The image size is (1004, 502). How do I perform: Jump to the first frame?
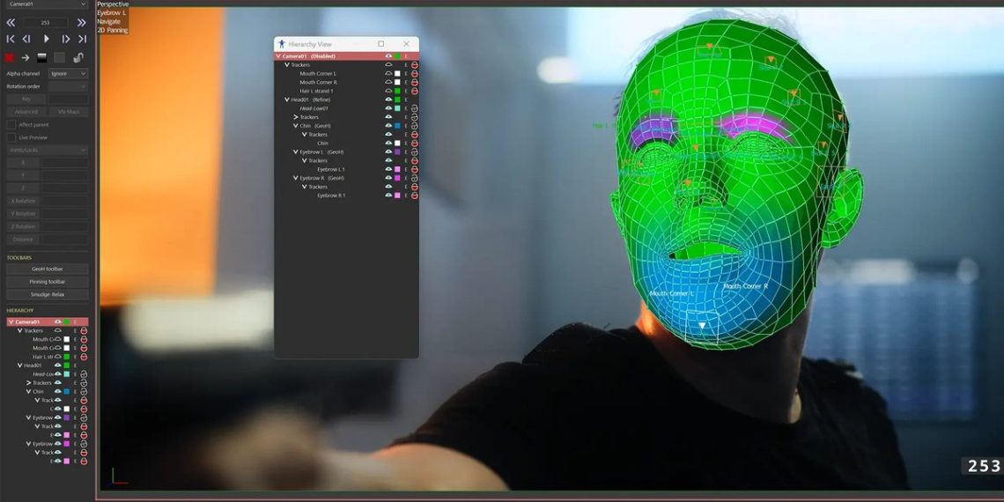pyautogui.click(x=11, y=39)
